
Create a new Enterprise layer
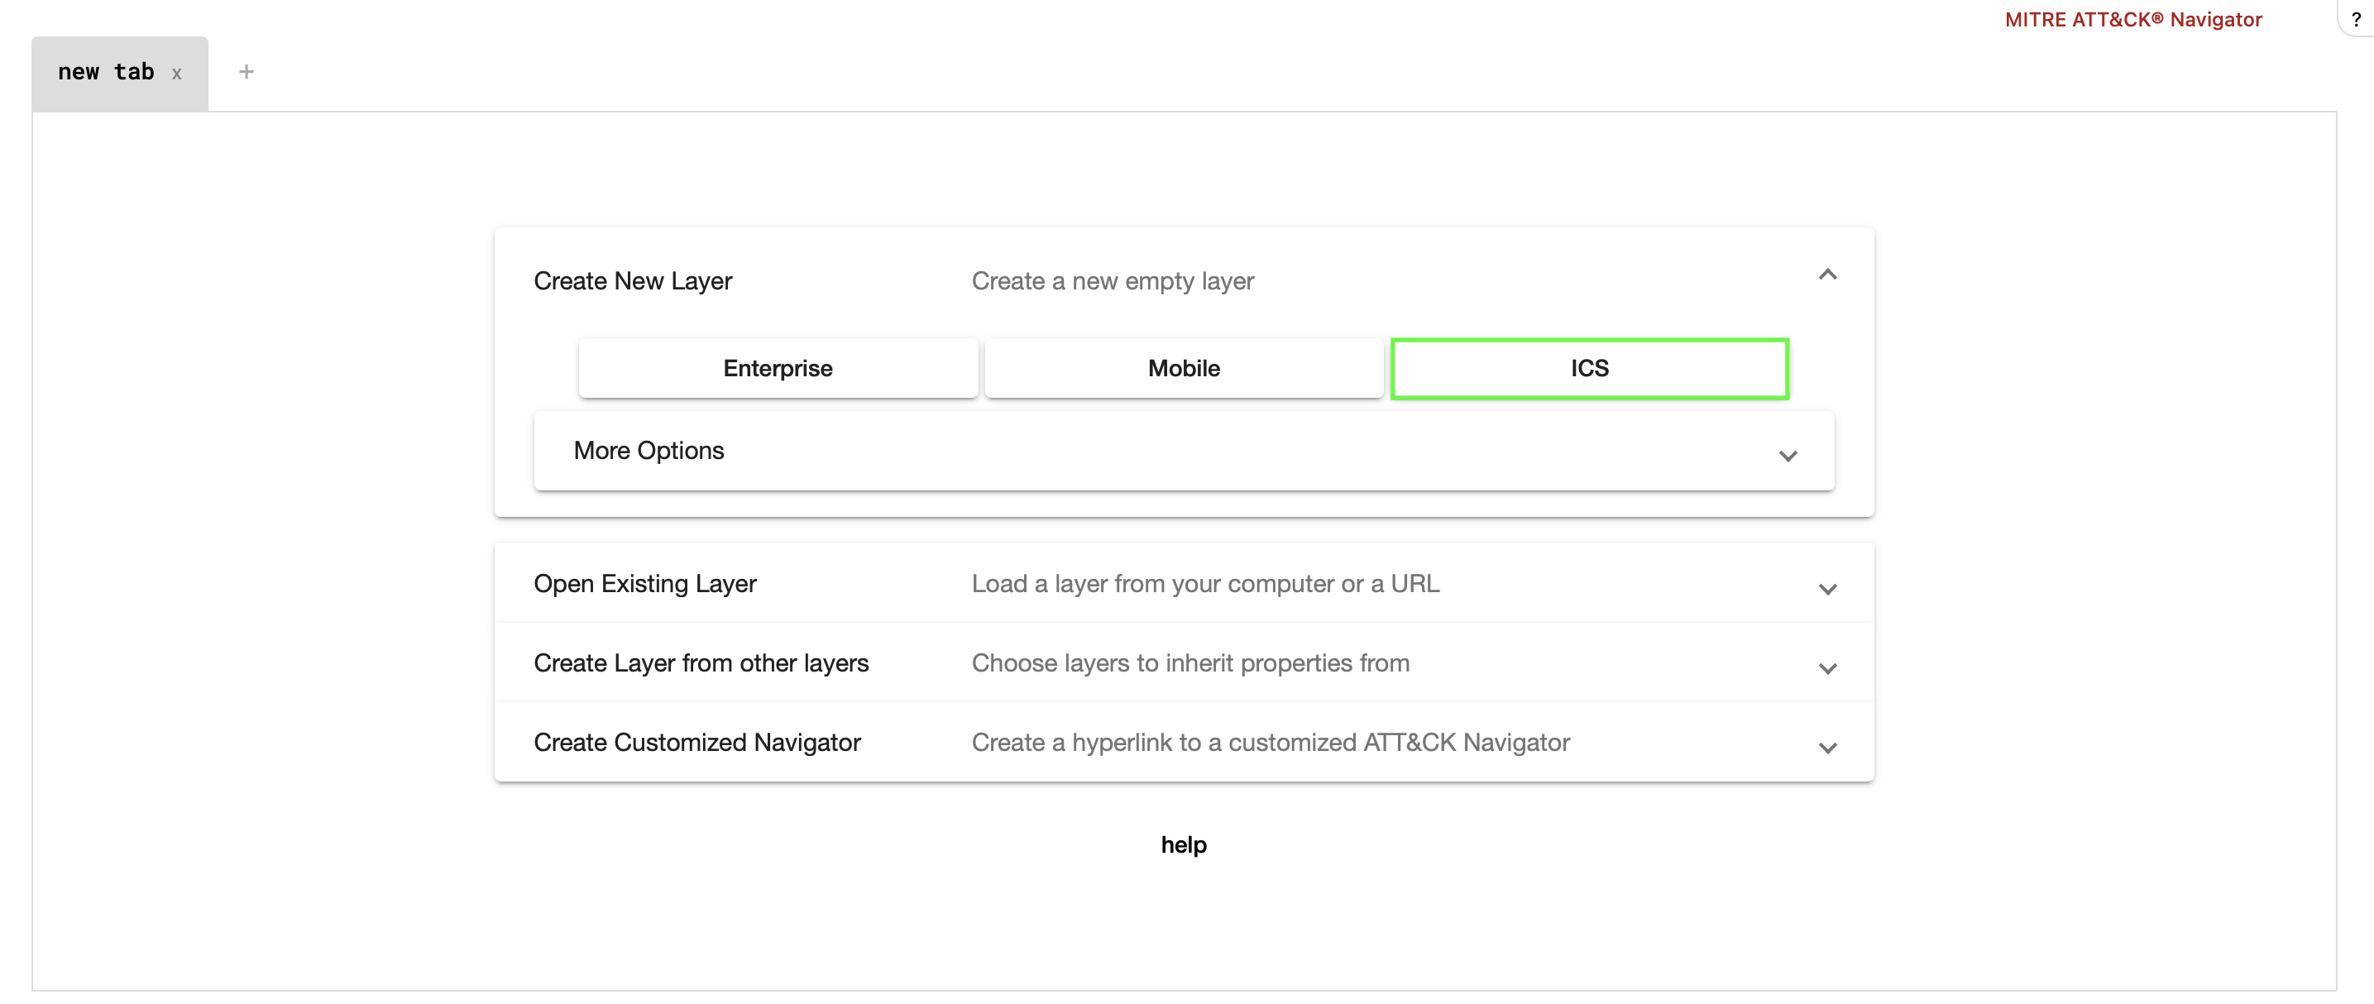tap(777, 369)
